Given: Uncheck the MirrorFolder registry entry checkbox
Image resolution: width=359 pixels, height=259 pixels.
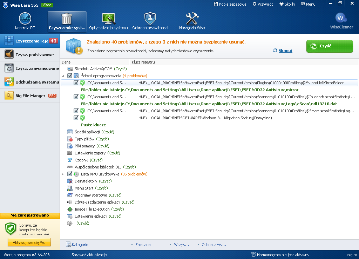Looking at the screenshot, I should [76, 83].
